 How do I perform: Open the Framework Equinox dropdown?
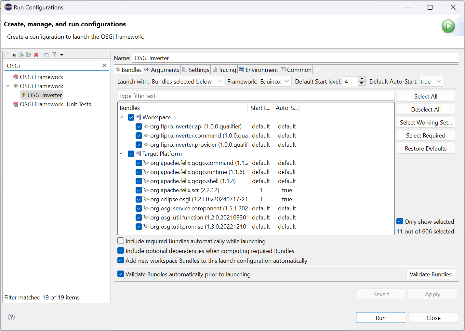click(275, 81)
